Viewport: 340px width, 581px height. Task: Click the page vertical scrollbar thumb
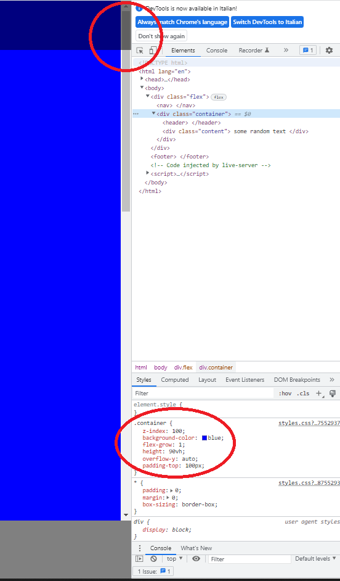(x=126, y=111)
